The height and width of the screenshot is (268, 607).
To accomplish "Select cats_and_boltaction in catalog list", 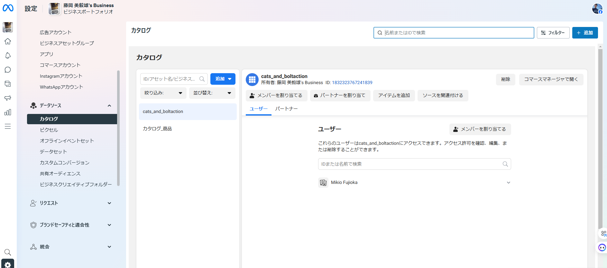I will [x=188, y=112].
